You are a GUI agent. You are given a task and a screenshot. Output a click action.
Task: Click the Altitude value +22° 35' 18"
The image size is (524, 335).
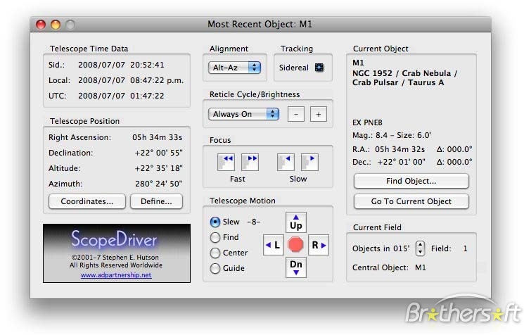pyautogui.click(x=159, y=168)
